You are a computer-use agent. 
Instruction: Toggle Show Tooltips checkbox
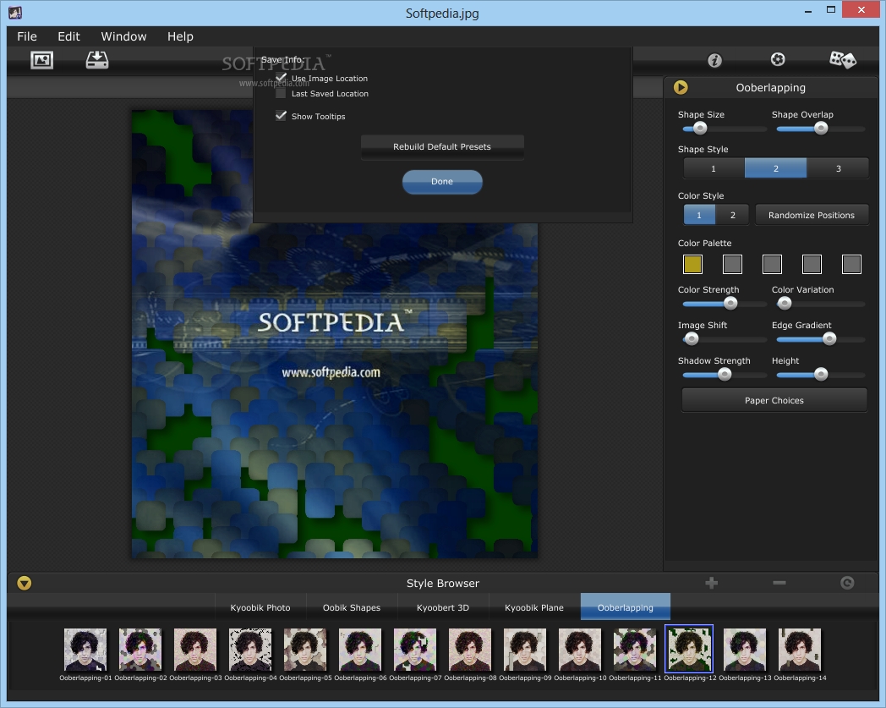click(281, 116)
